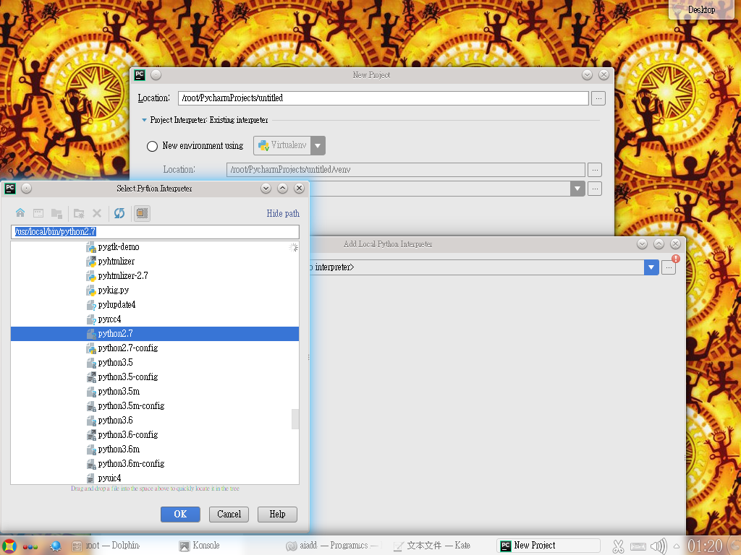
Task: Click the New Project Location path field
Action: [384, 98]
